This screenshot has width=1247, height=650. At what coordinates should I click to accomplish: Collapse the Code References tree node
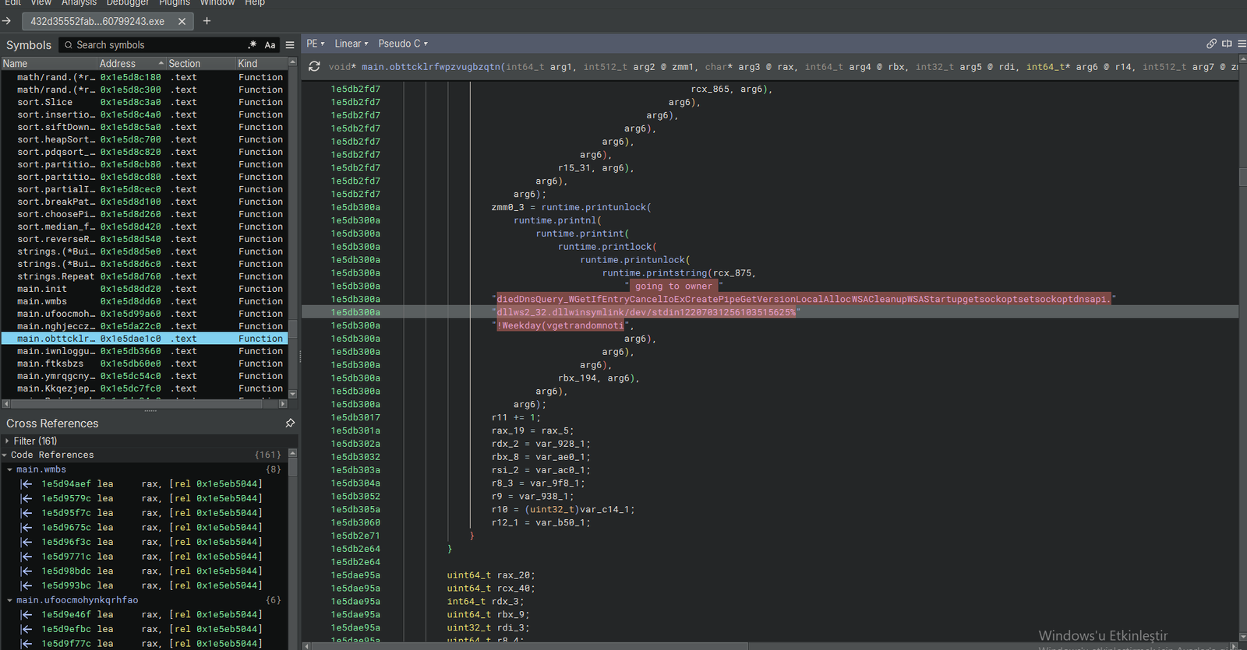coord(5,455)
